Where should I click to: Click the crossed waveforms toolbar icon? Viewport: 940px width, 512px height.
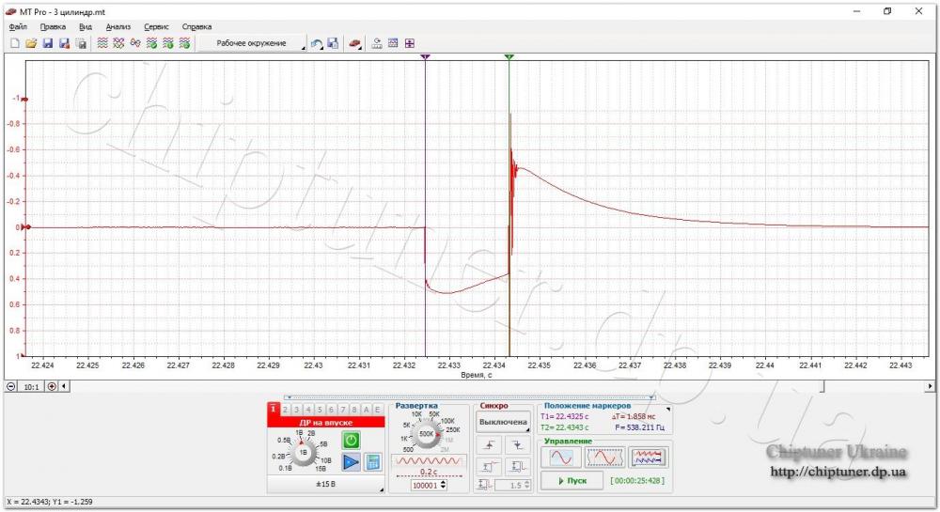tap(118, 43)
